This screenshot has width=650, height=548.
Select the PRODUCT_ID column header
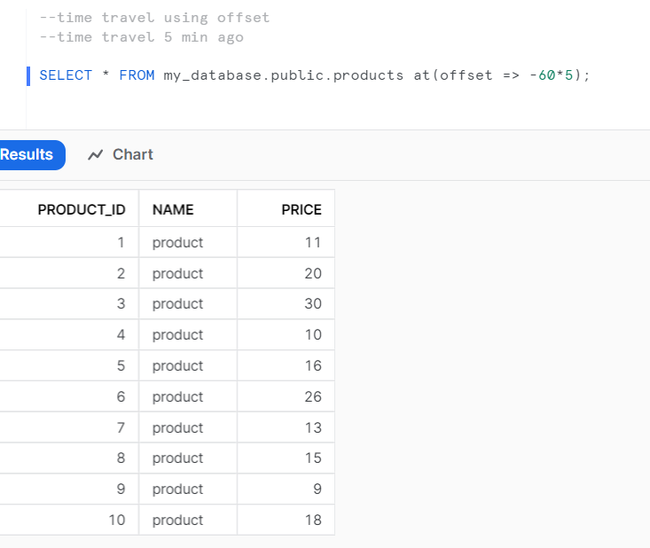coord(82,209)
